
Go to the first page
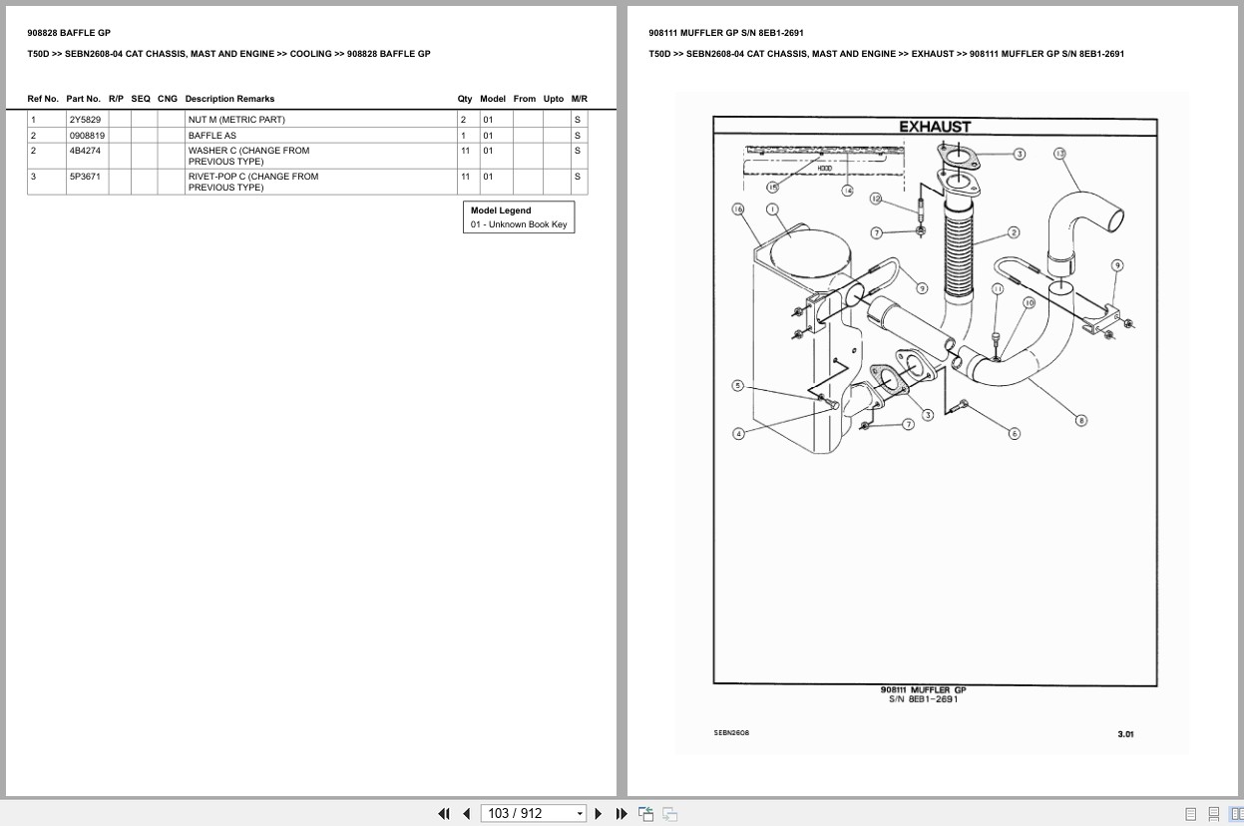click(x=444, y=813)
